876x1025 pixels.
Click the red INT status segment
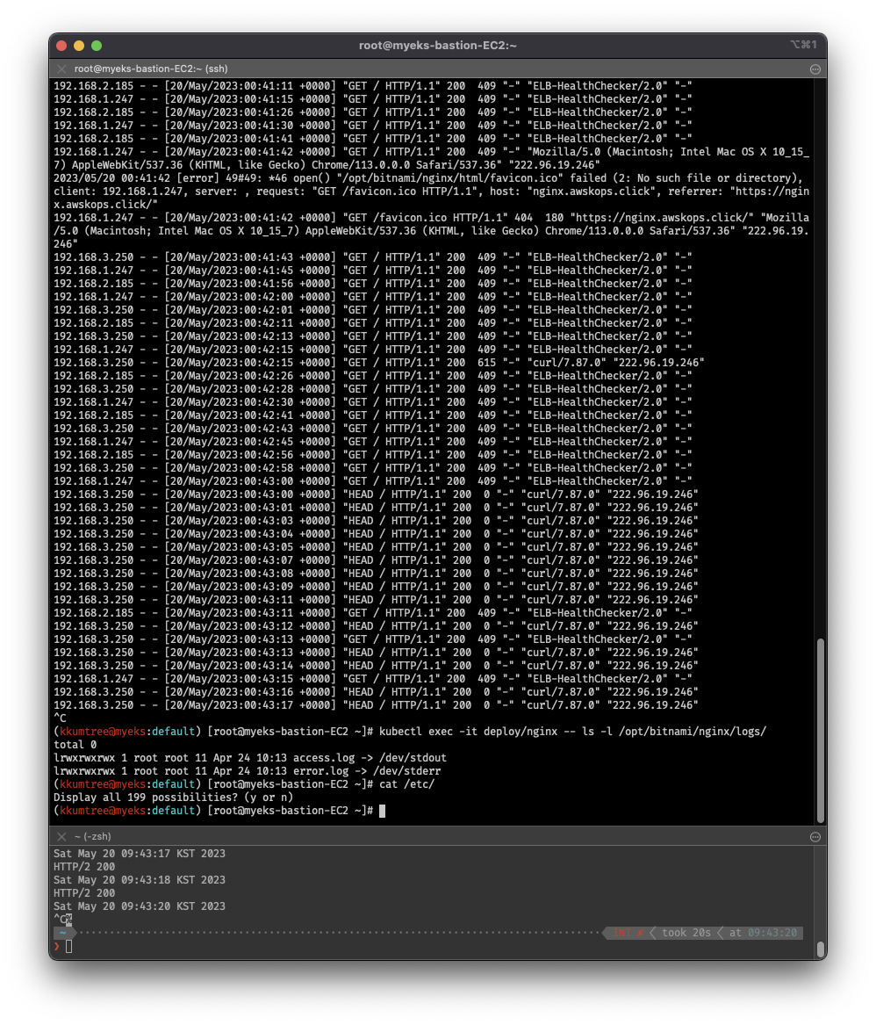(x=628, y=933)
